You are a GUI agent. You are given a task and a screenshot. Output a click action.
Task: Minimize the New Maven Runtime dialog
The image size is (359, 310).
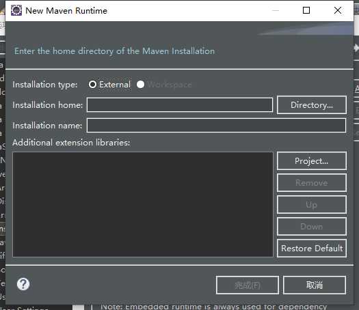click(276, 10)
